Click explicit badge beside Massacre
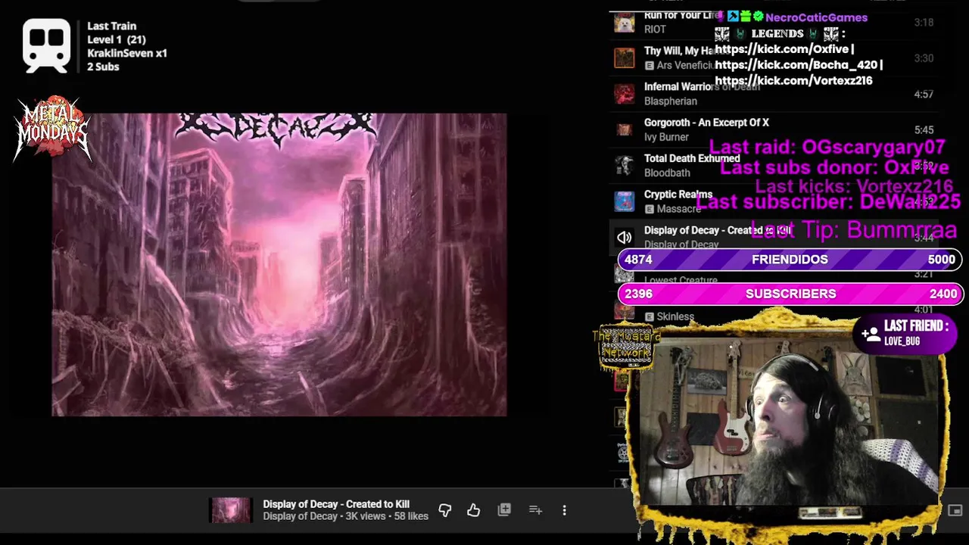Image resolution: width=969 pixels, height=545 pixels. 649,209
